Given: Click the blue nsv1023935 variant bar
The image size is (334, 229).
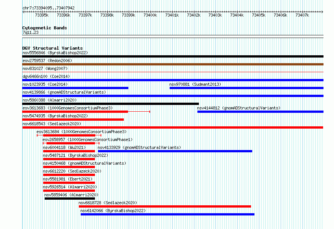Looking at the screenshot, I should (x=75, y=88).
